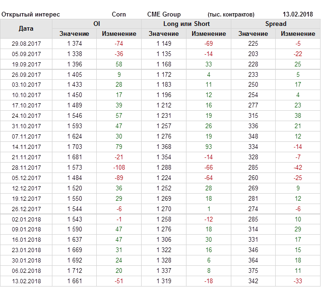Click the "Long или Short" header
Image resolution: width=321 pixels, height=287 pixels.
186,24
